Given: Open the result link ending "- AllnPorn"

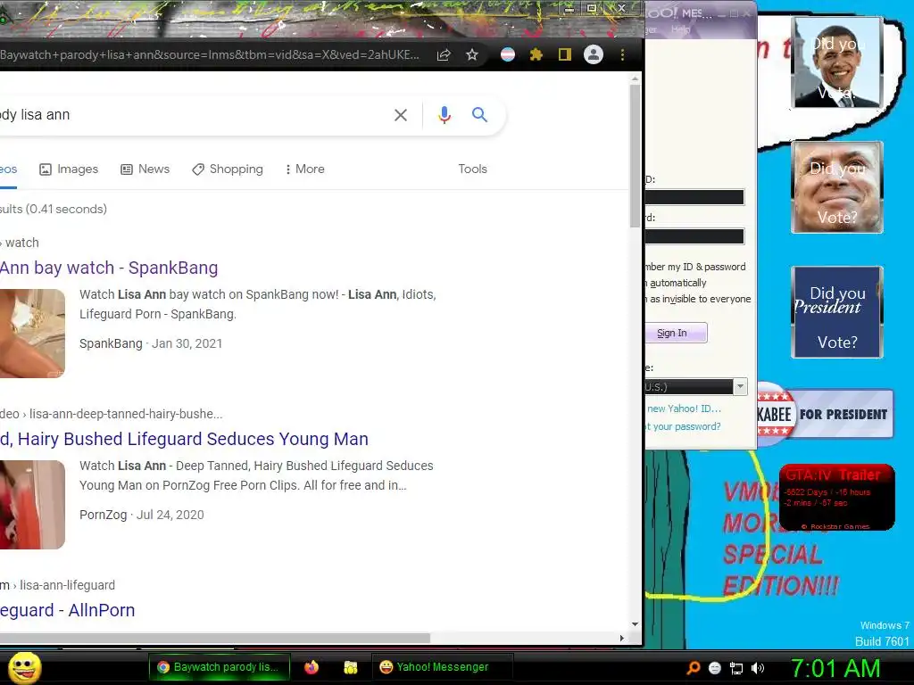Looking at the screenshot, I should 68,610.
